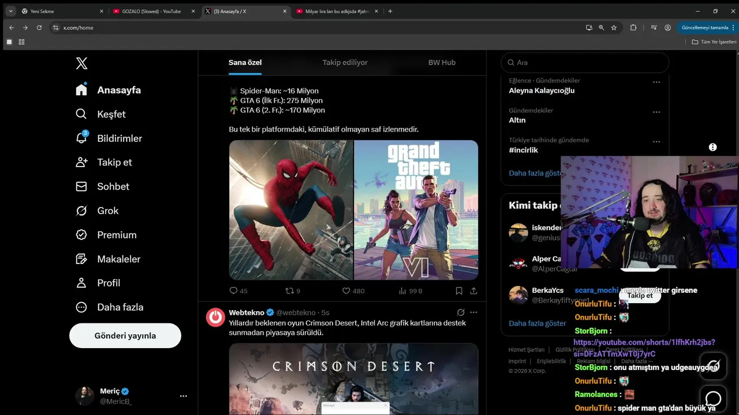
Task: Share the Spider-Man GTA post
Action: click(473, 291)
